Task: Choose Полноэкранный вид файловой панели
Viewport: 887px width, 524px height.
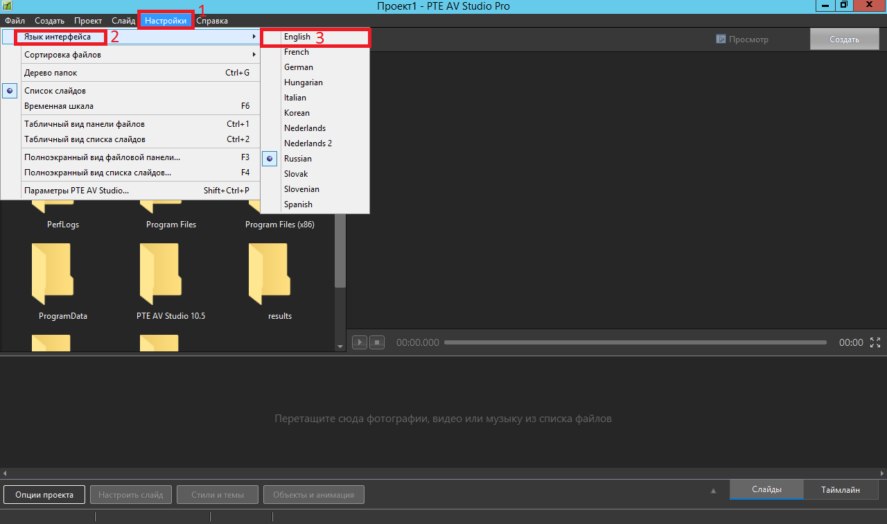Action: click(x=130, y=157)
